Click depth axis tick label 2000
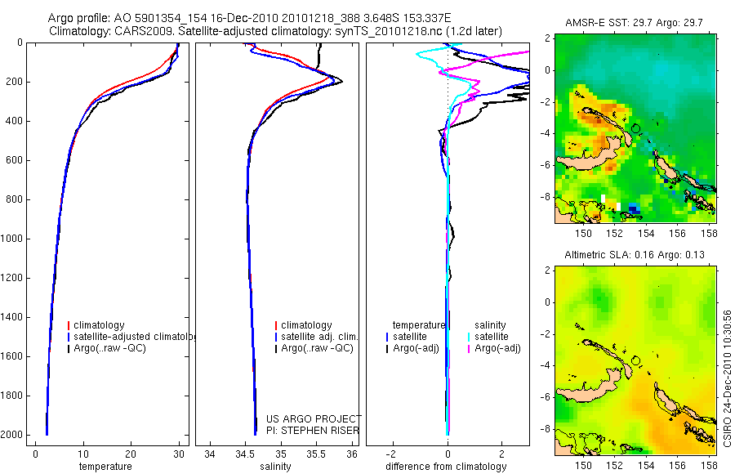The height and width of the screenshot is (474, 735). pos(13,435)
